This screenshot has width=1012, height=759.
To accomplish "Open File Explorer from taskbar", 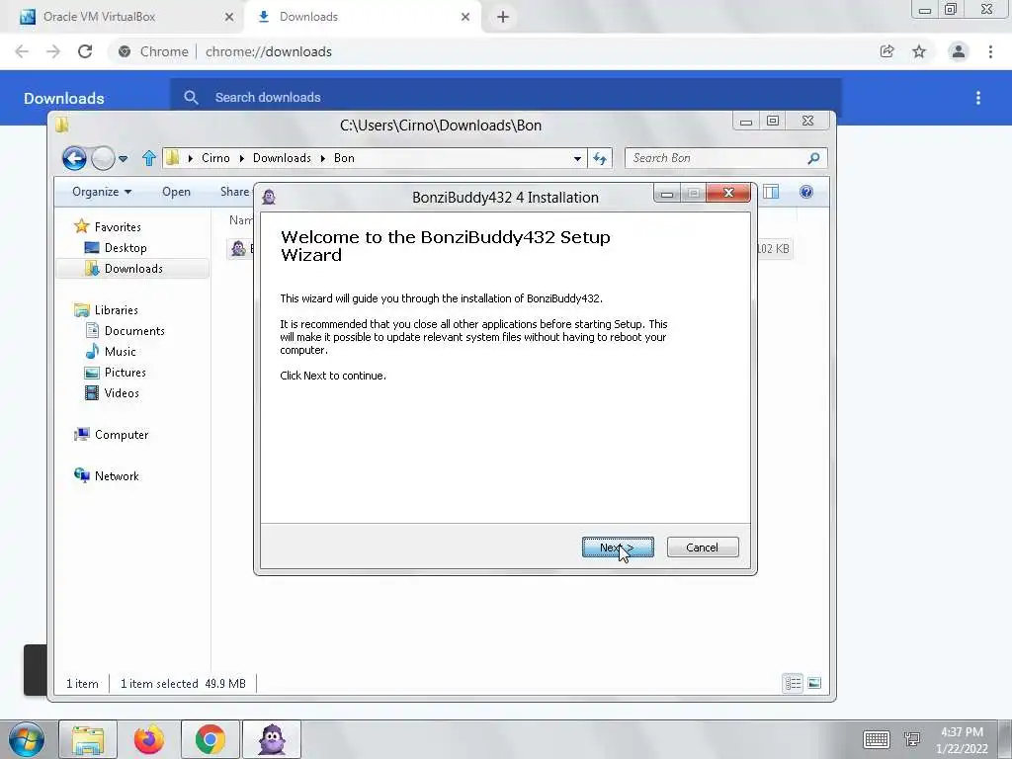I will click(88, 740).
